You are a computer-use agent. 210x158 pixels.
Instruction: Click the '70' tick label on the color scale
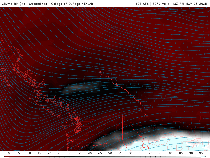[x=150, y=153]
